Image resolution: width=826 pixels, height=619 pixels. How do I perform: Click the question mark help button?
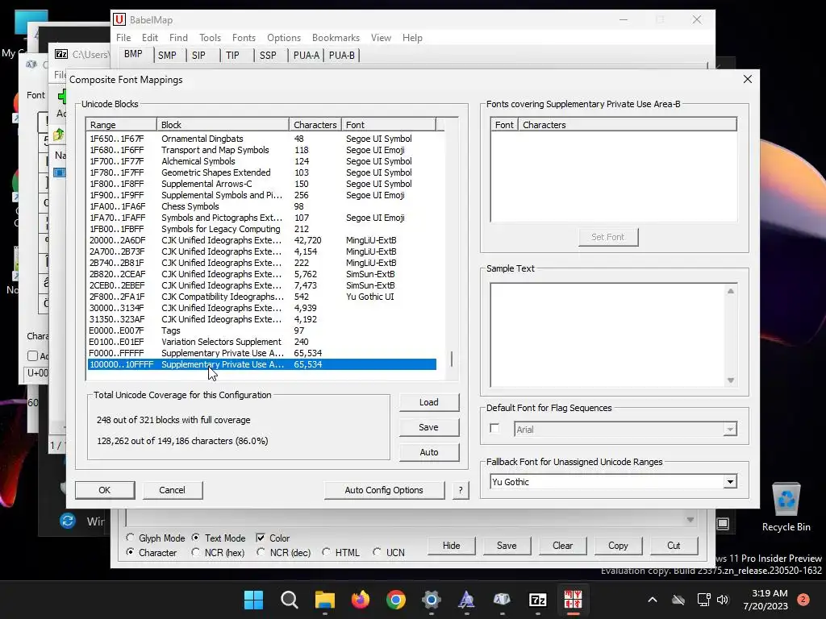pyautogui.click(x=461, y=490)
